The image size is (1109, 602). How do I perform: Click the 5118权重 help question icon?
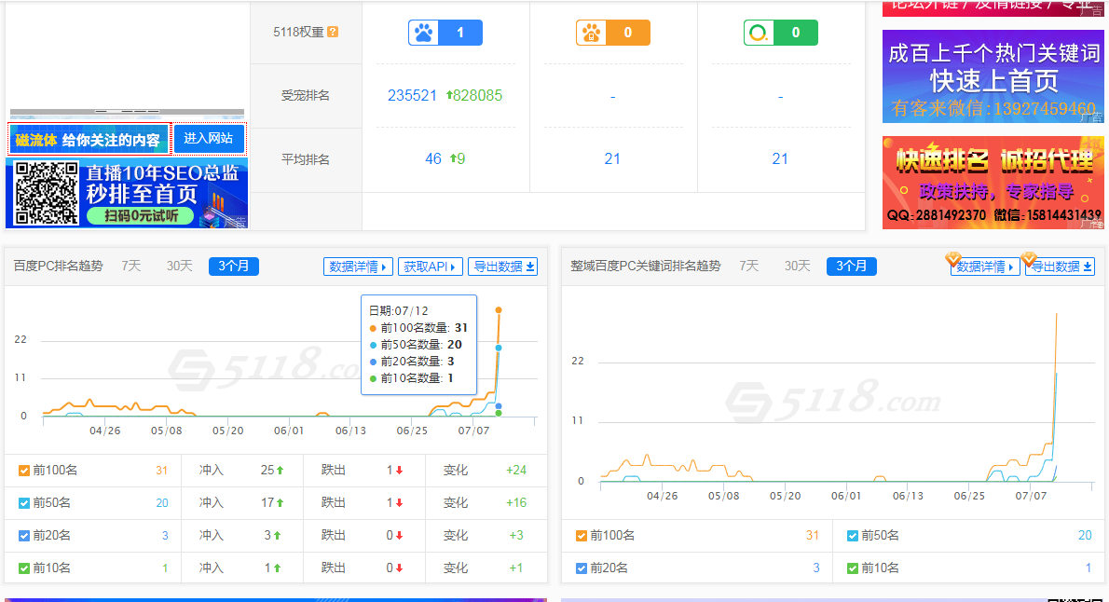pos(333,32)
